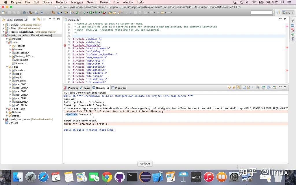
Task: Click Next Error arrow in Console toolbar
Action: click(x=229, y=87)
